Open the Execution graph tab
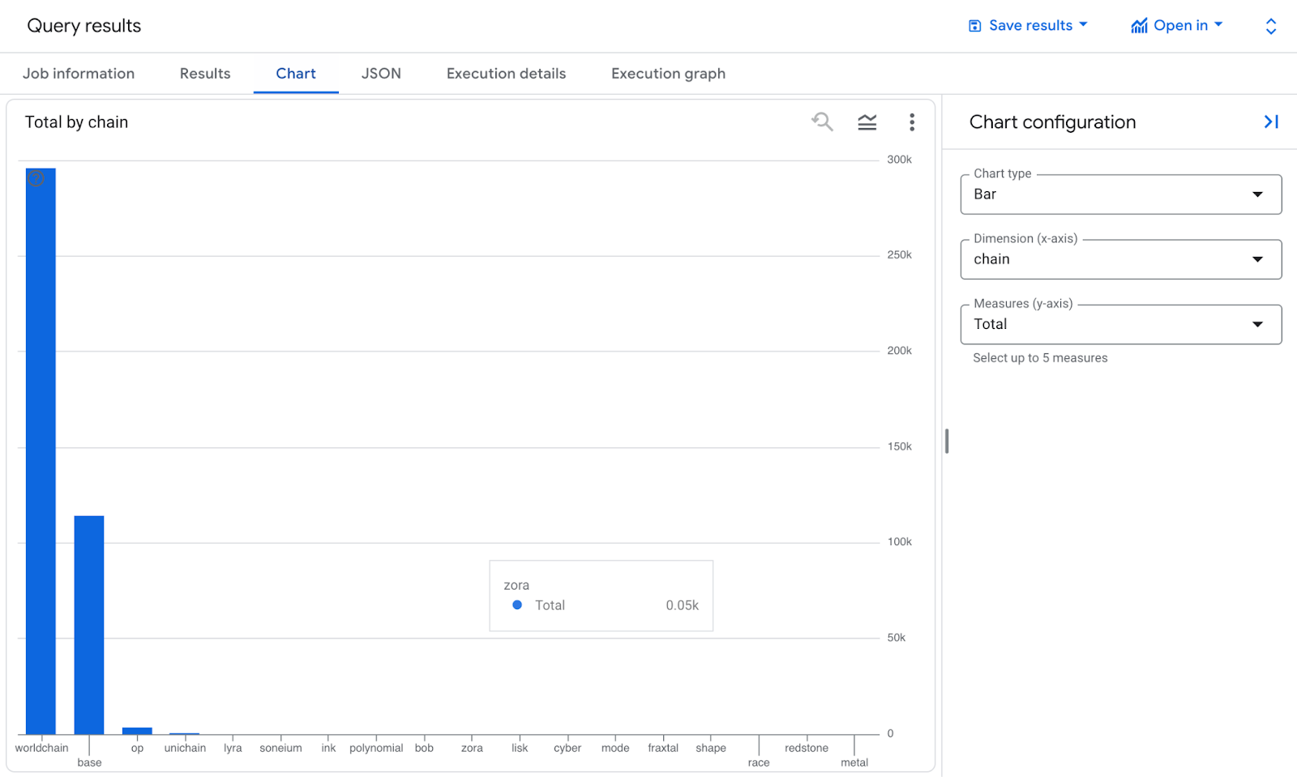This screenshot has width=1297, height=777. click(x=669, y=74)
